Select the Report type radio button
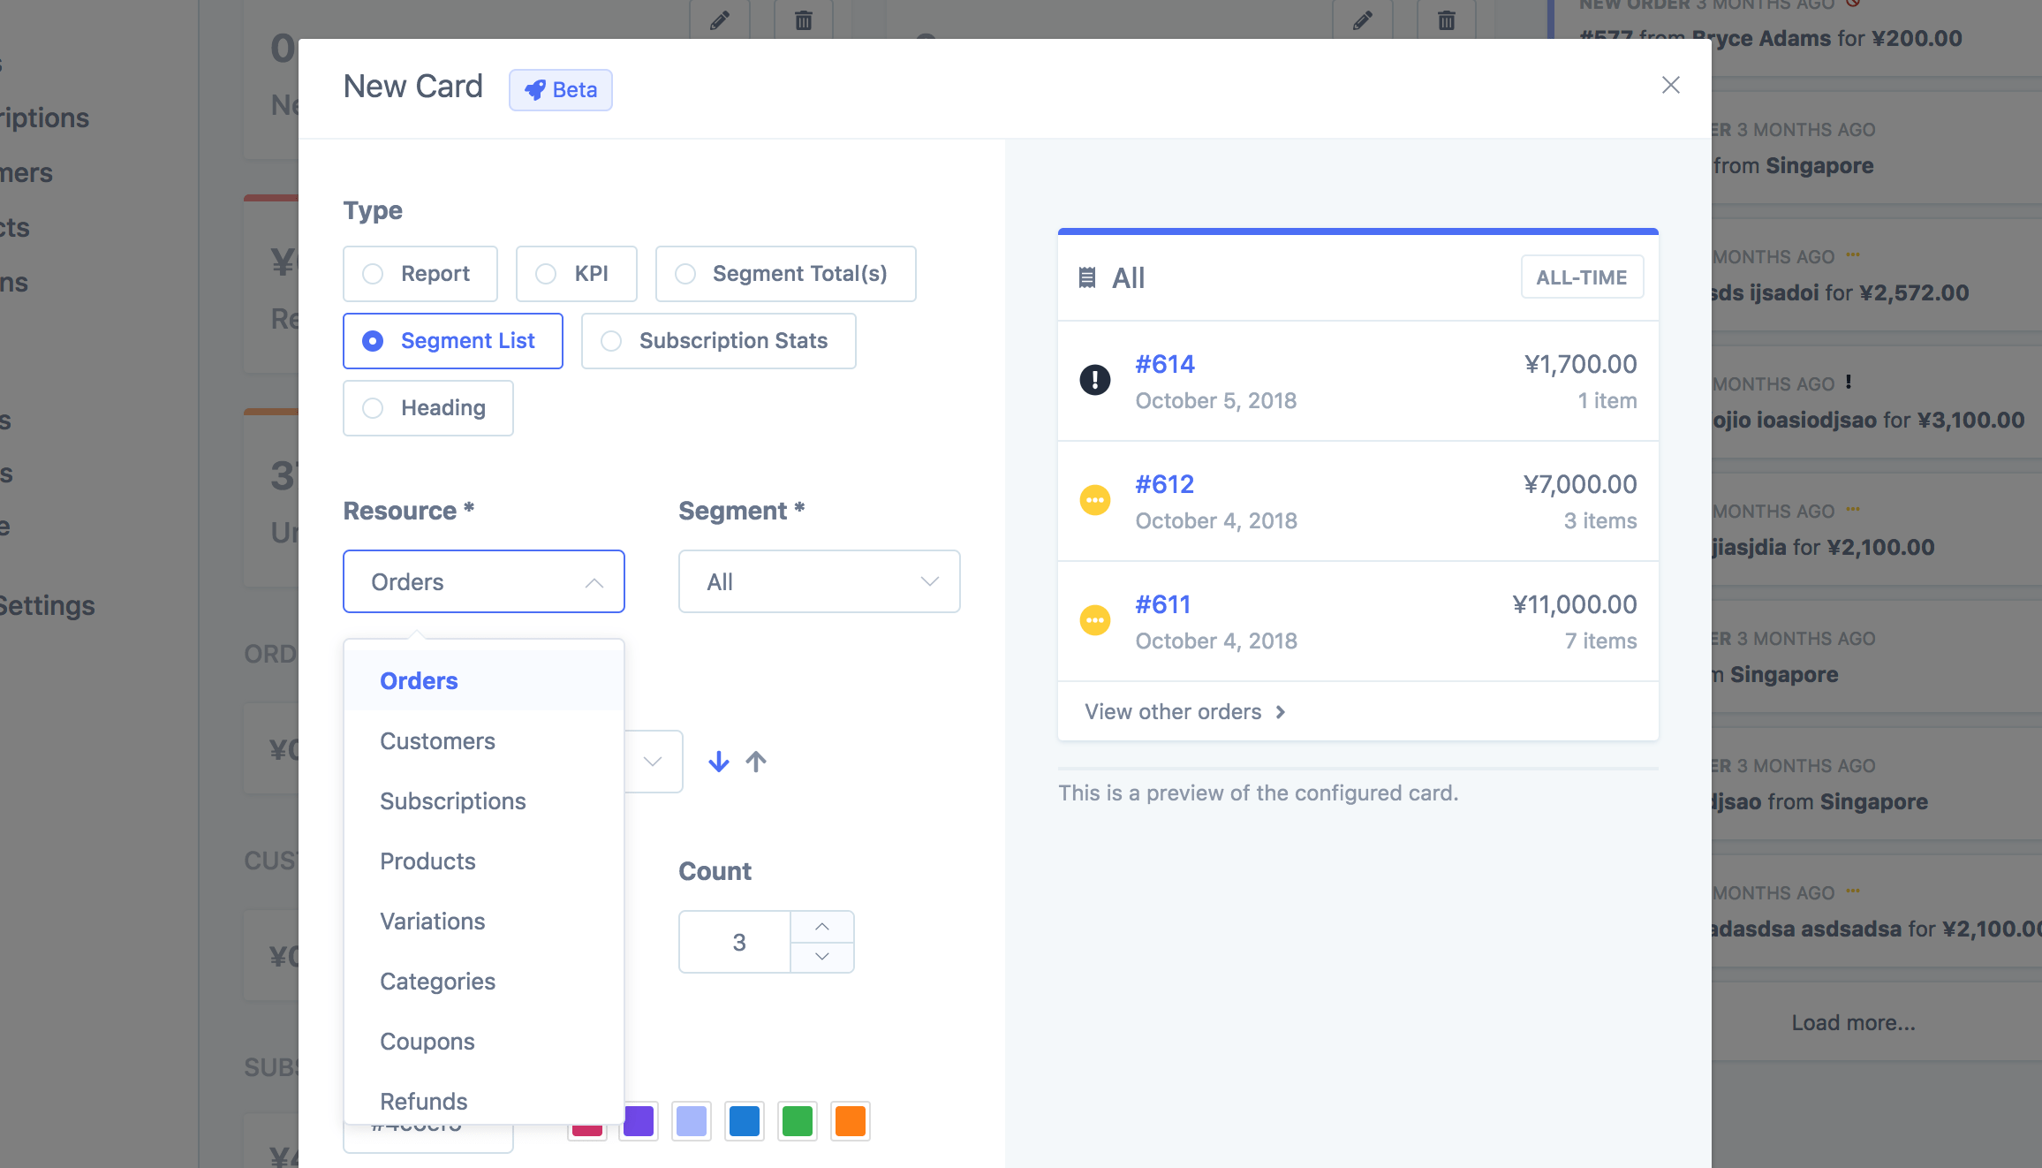Screen dimensions: 2042x1168 373,274
